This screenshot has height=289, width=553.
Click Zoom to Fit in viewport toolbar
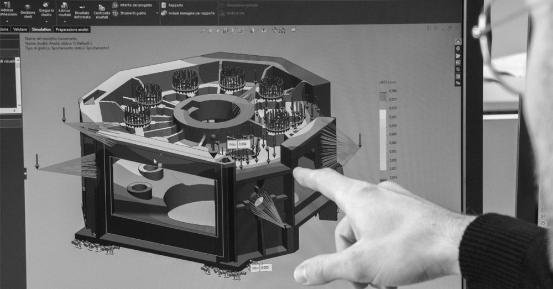pos(204,30)
